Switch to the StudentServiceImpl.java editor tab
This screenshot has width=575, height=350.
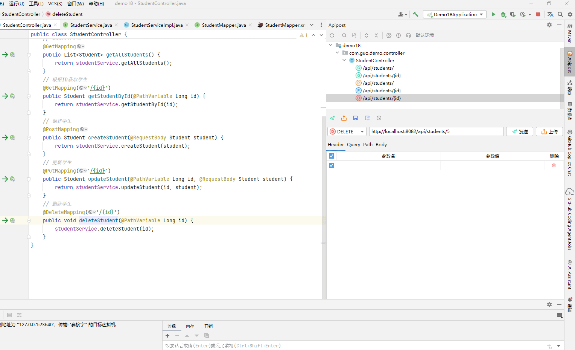pos(157,25)
